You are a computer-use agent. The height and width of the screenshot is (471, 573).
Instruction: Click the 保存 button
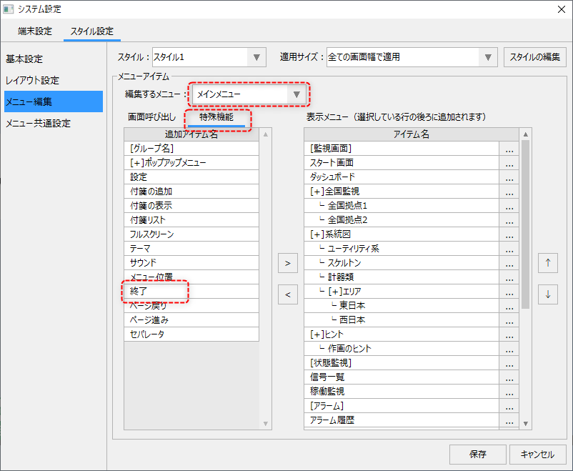pyautogui.click(x=478, y=454)
